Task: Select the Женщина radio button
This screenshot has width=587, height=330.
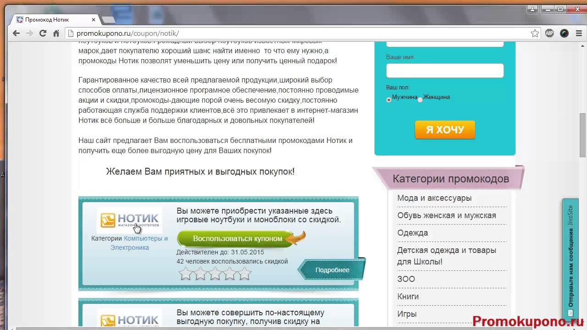Action: click(420, 99)
